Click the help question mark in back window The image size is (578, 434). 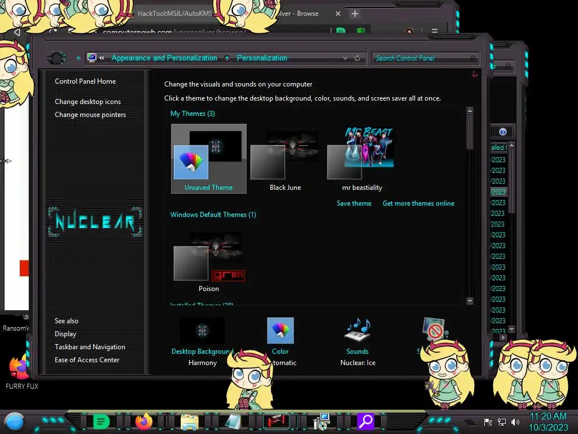point(503,132)
